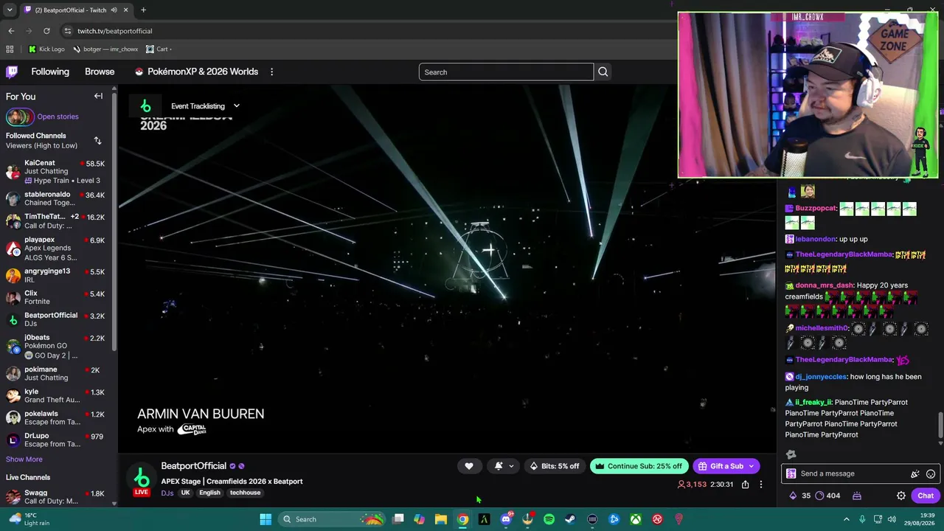Click the English stream tag

[209, 493]
